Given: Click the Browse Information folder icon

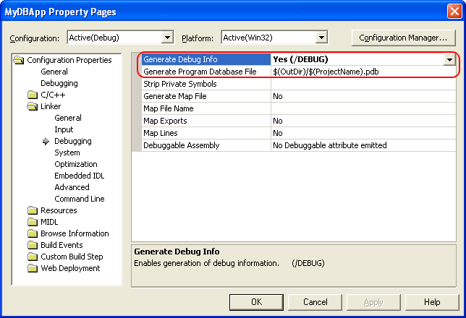Looking at the screenshot, I should tap(33, 234).
